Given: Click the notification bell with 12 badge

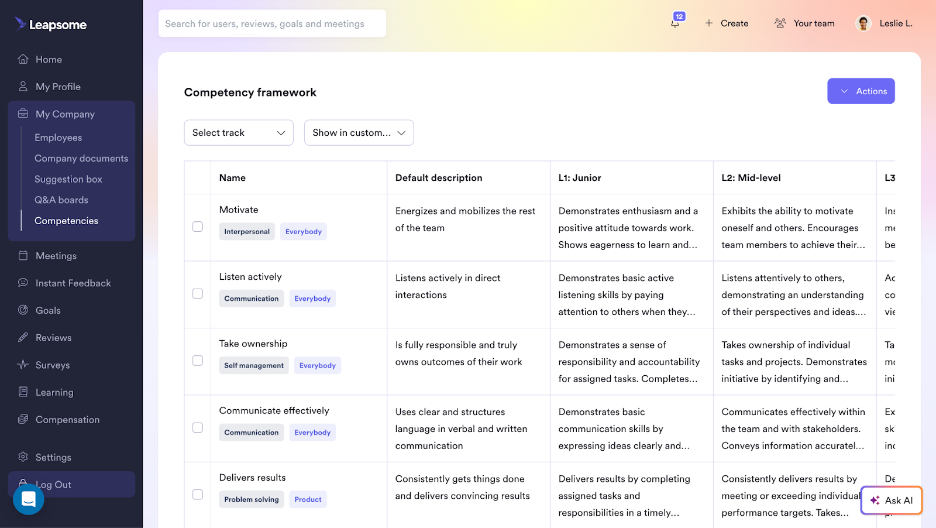Looking at the screenshot, I should (676, 23).
